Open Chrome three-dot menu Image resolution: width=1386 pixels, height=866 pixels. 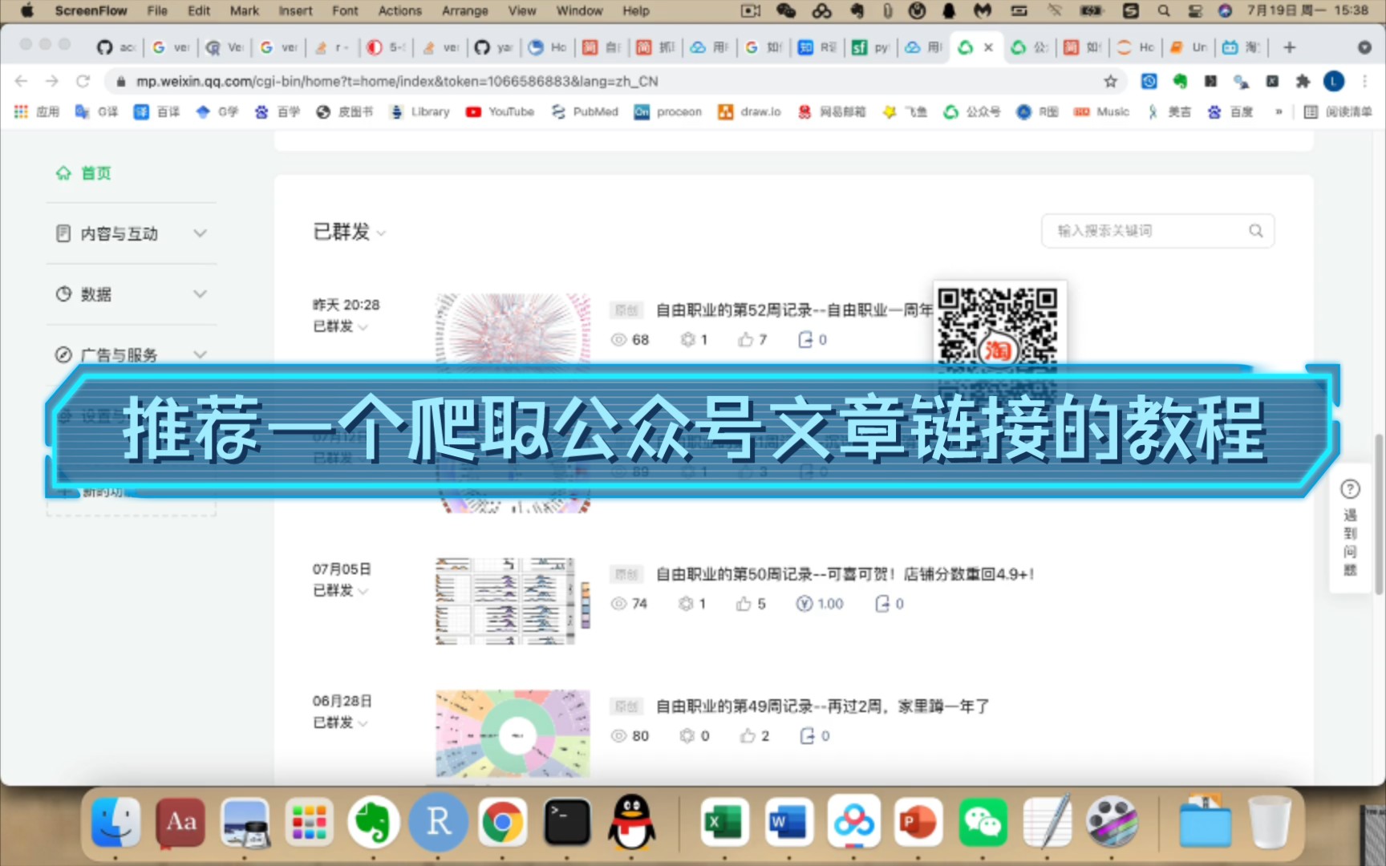click(1364, 81)
